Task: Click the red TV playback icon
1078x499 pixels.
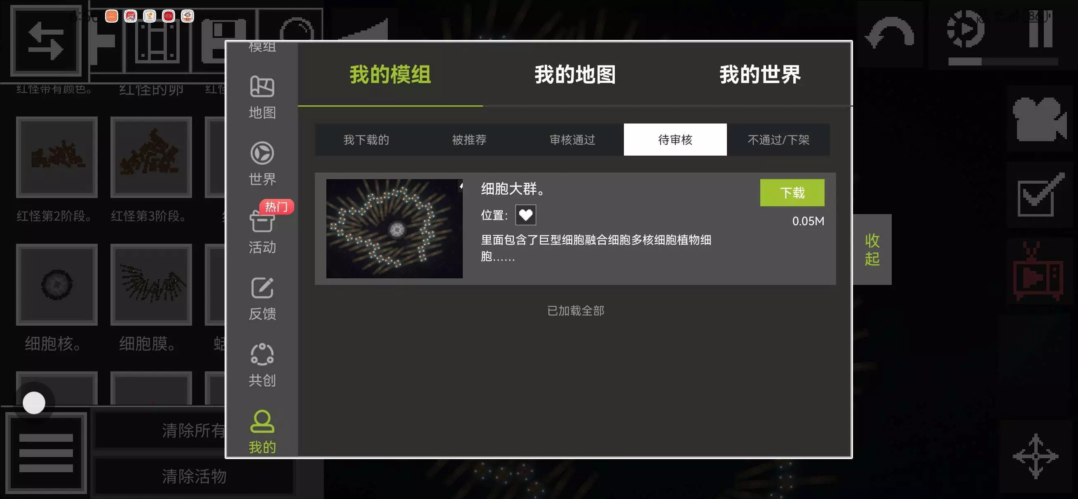Action: tap(1038, 271)
